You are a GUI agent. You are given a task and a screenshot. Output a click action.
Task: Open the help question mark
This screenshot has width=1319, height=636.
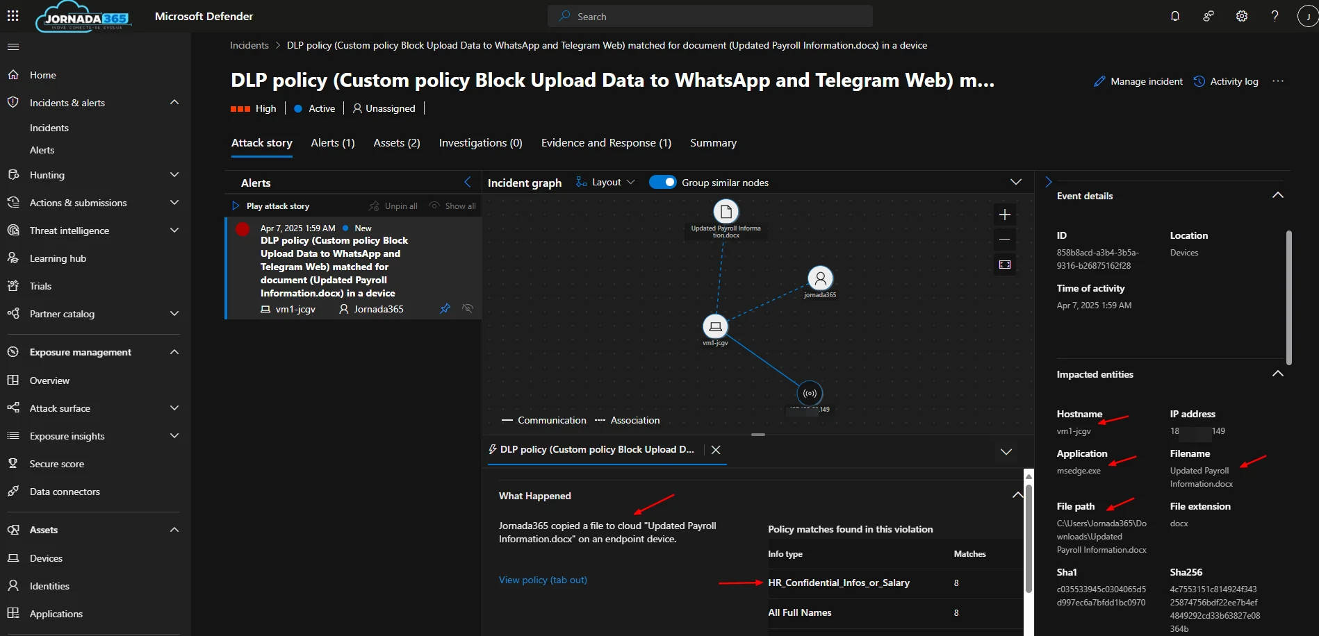[x=1275, y=16]
